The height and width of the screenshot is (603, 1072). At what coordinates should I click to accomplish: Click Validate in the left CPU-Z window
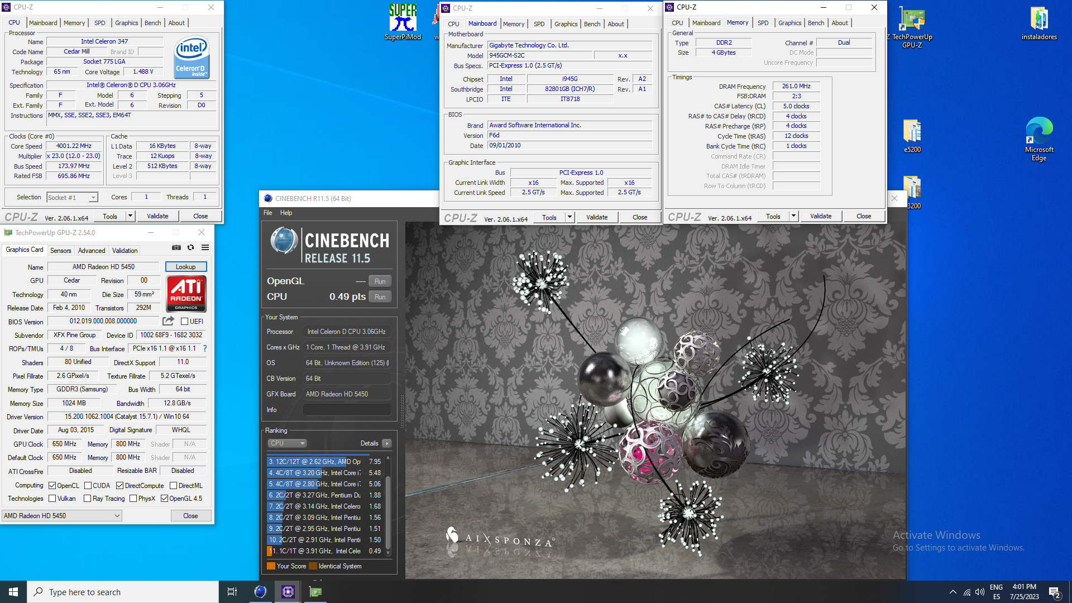(x=157, y=216)
